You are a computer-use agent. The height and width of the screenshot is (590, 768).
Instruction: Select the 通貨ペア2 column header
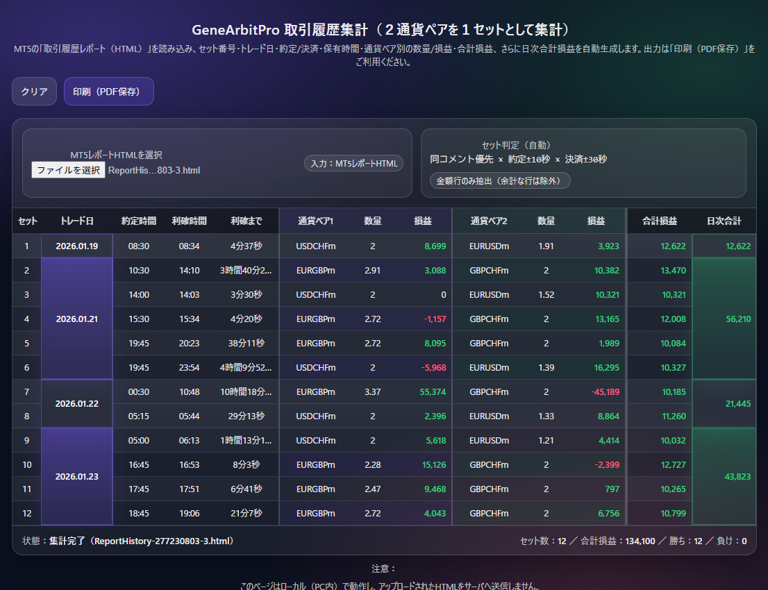(x=488, y=221)
